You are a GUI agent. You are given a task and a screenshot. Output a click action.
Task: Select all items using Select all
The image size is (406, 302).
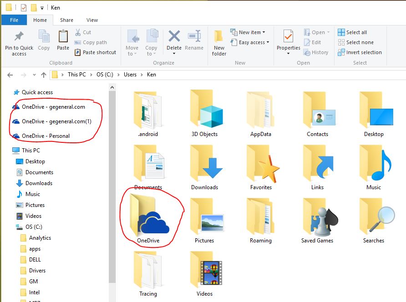(353, 32)
